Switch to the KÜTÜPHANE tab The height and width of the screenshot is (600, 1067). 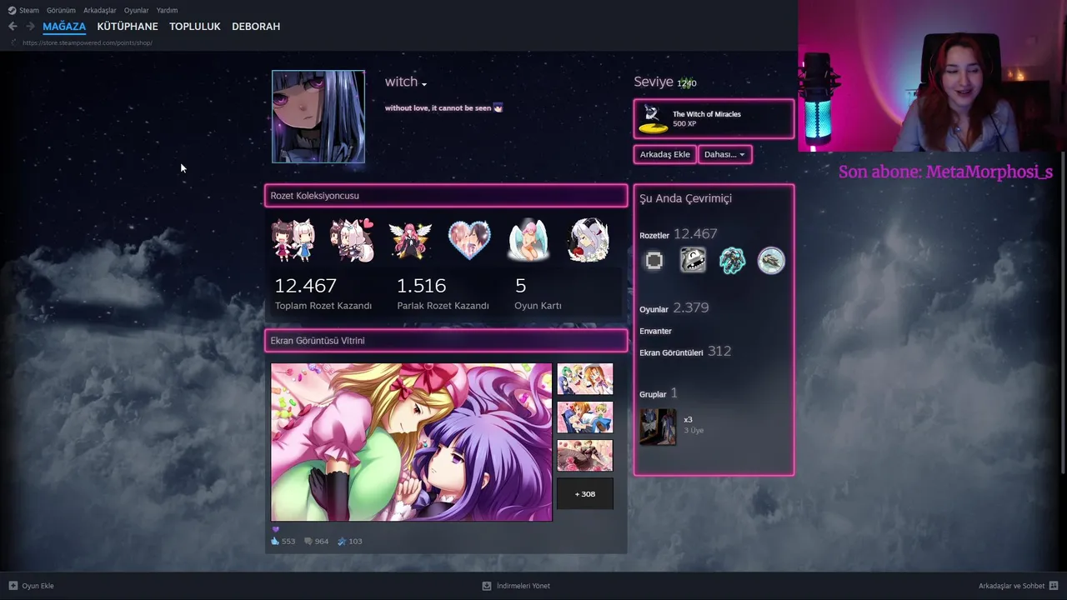tap(128, 27)
